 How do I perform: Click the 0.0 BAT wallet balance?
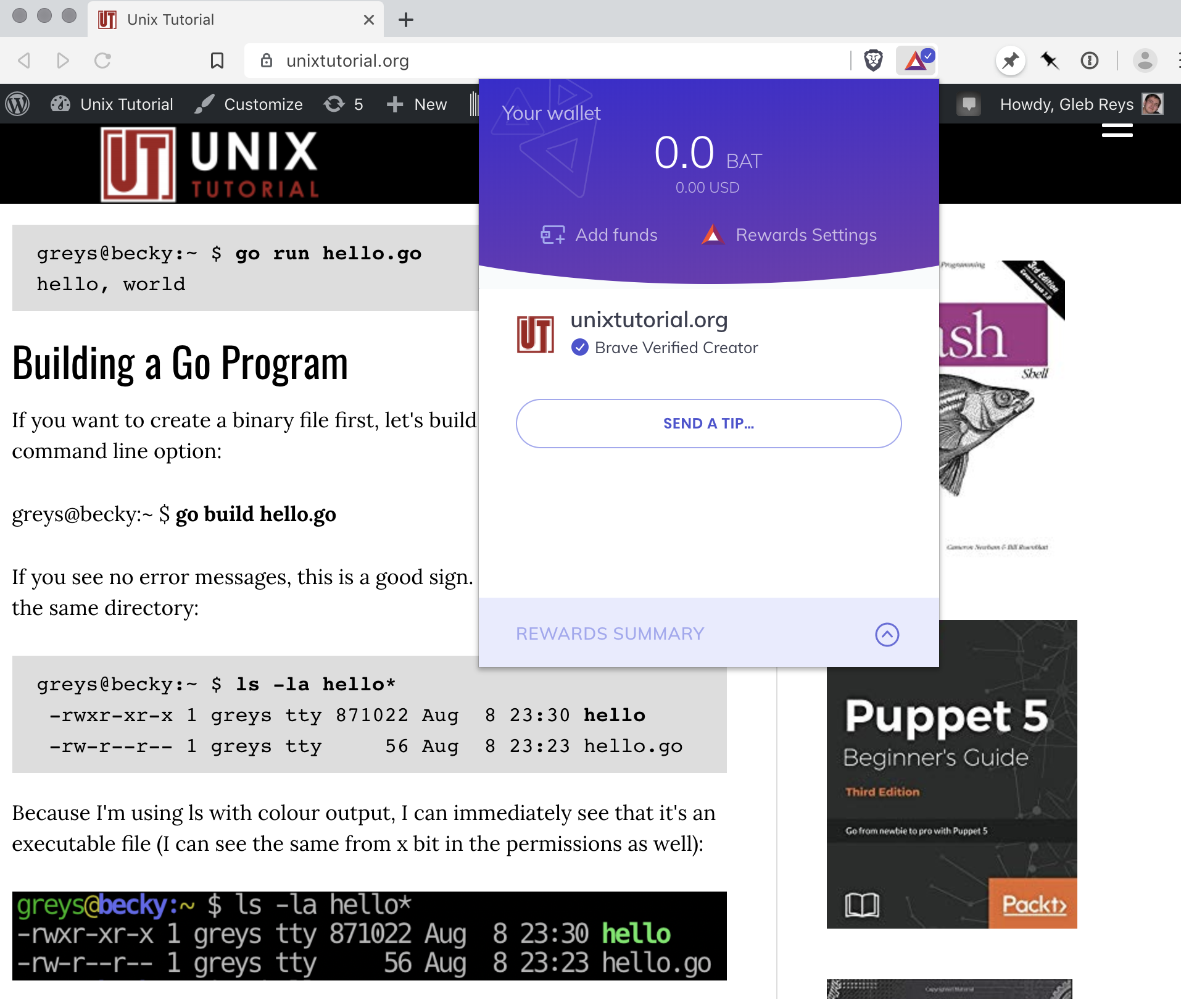(708, 153)
